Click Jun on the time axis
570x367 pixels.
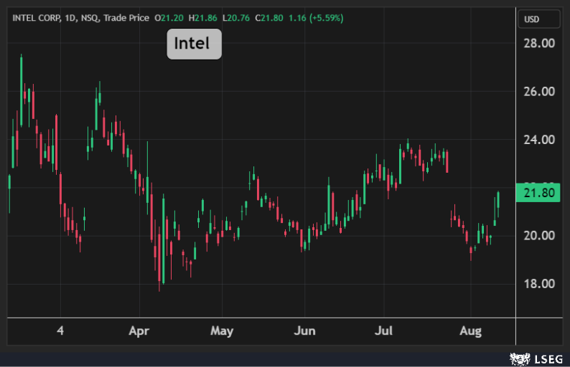click(305, 331)
